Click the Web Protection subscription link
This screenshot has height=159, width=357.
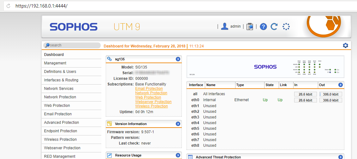pos(148,97)
